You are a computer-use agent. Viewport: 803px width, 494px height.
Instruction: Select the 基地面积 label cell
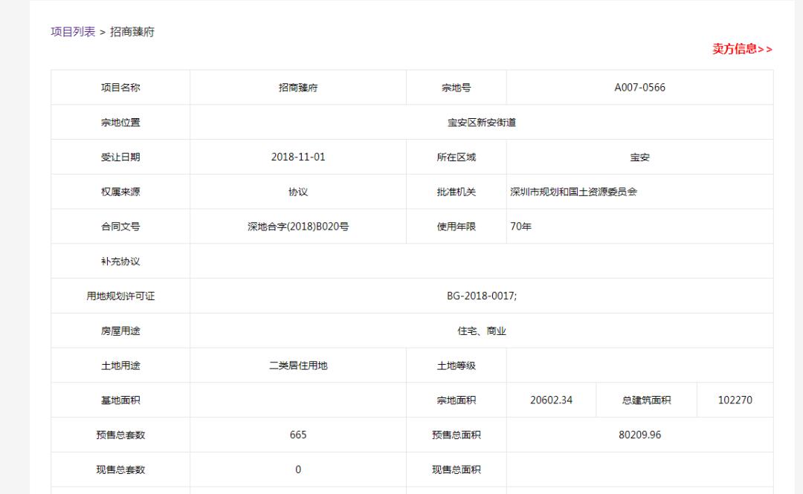pyautogui.click(x=120, y=400)
